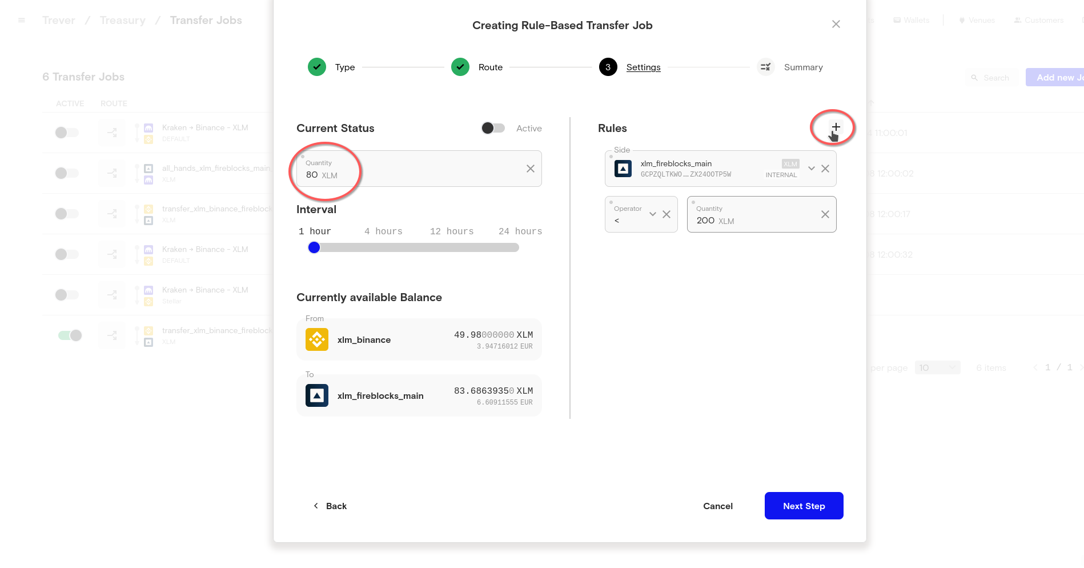Click the Summary step icon

[765, 67]
